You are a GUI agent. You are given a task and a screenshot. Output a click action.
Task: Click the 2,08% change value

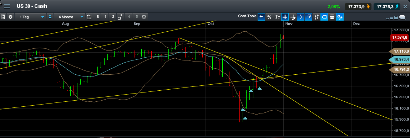[334, 6]
